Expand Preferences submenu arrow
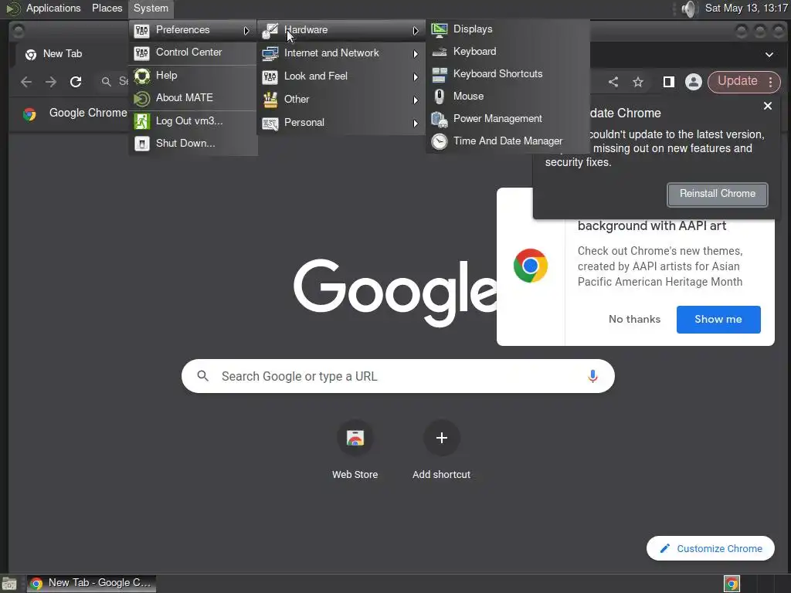791x593 pixels. [246, 31]
